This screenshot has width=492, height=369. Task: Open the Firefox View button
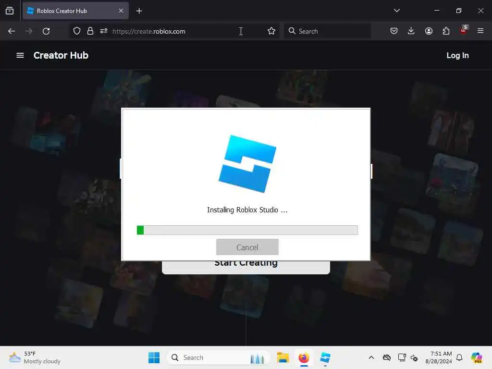10,11
